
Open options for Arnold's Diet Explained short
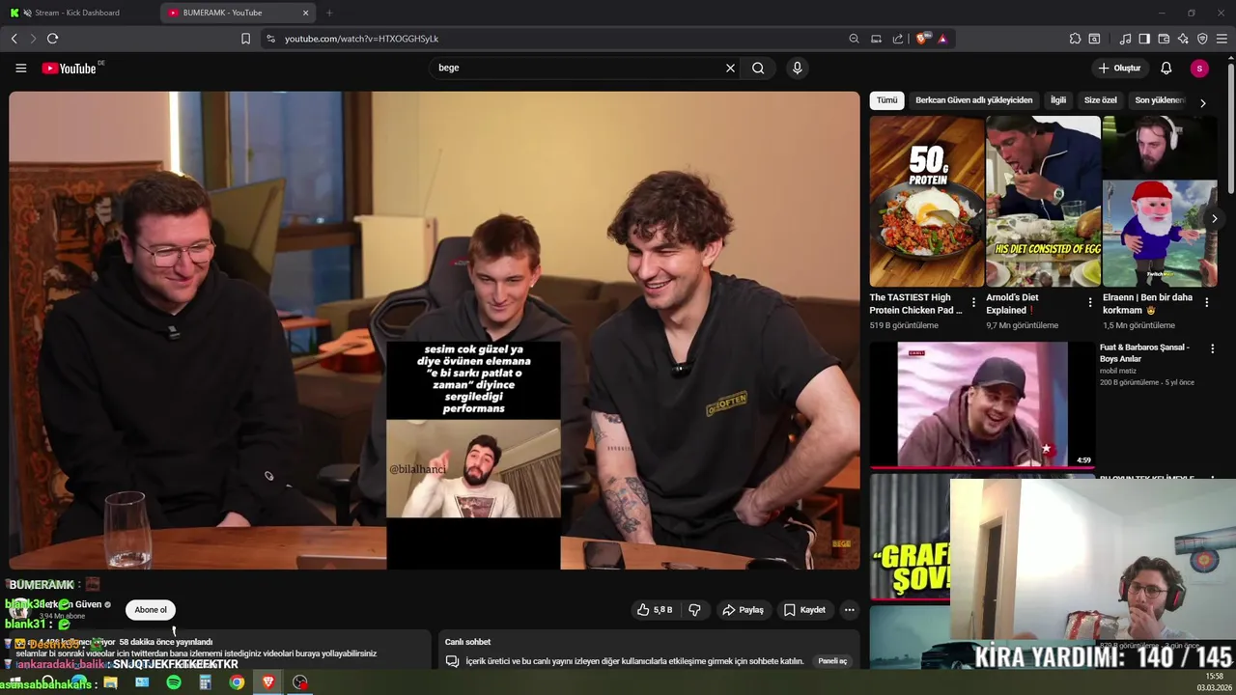(1090, 302)
